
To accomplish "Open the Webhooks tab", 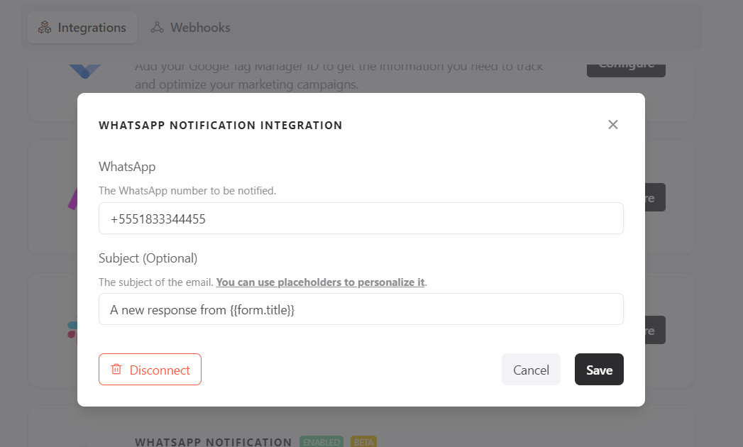I will pyautogui.click(x=191, y=28).
